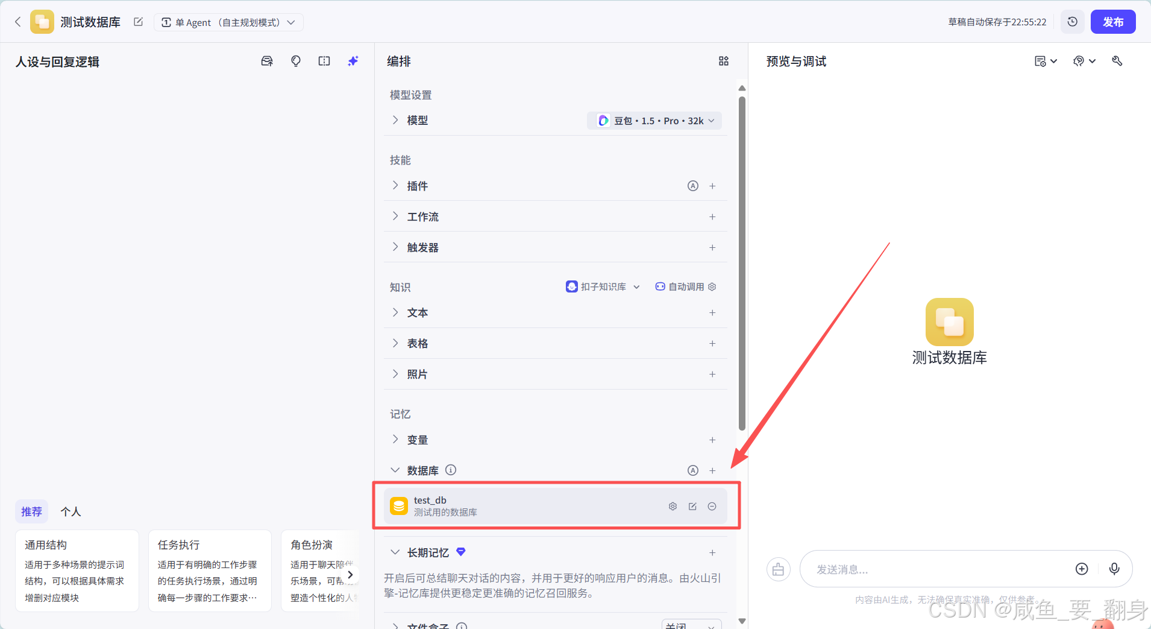Add table knowledge with 表格 plus
The height and width of the screenshot is (629, 1151).
tap(712, 343)
